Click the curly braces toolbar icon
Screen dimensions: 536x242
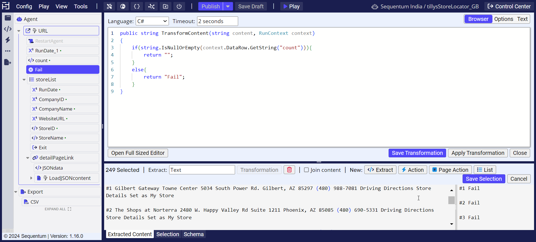pos(137,6)
